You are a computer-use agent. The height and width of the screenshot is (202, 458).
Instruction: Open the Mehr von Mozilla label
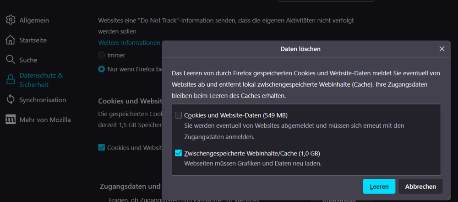[x=45, y=120]
